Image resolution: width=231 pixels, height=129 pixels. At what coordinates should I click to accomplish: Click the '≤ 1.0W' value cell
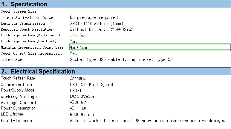click(x=150, y=108)
